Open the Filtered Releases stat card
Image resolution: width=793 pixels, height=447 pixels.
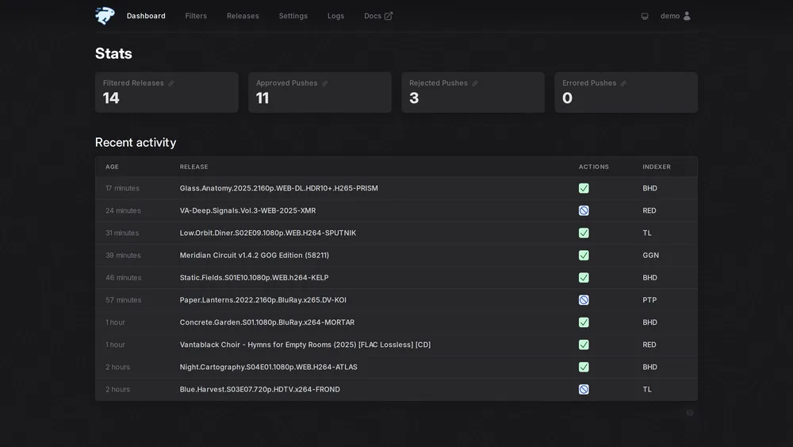click(167, 92)
